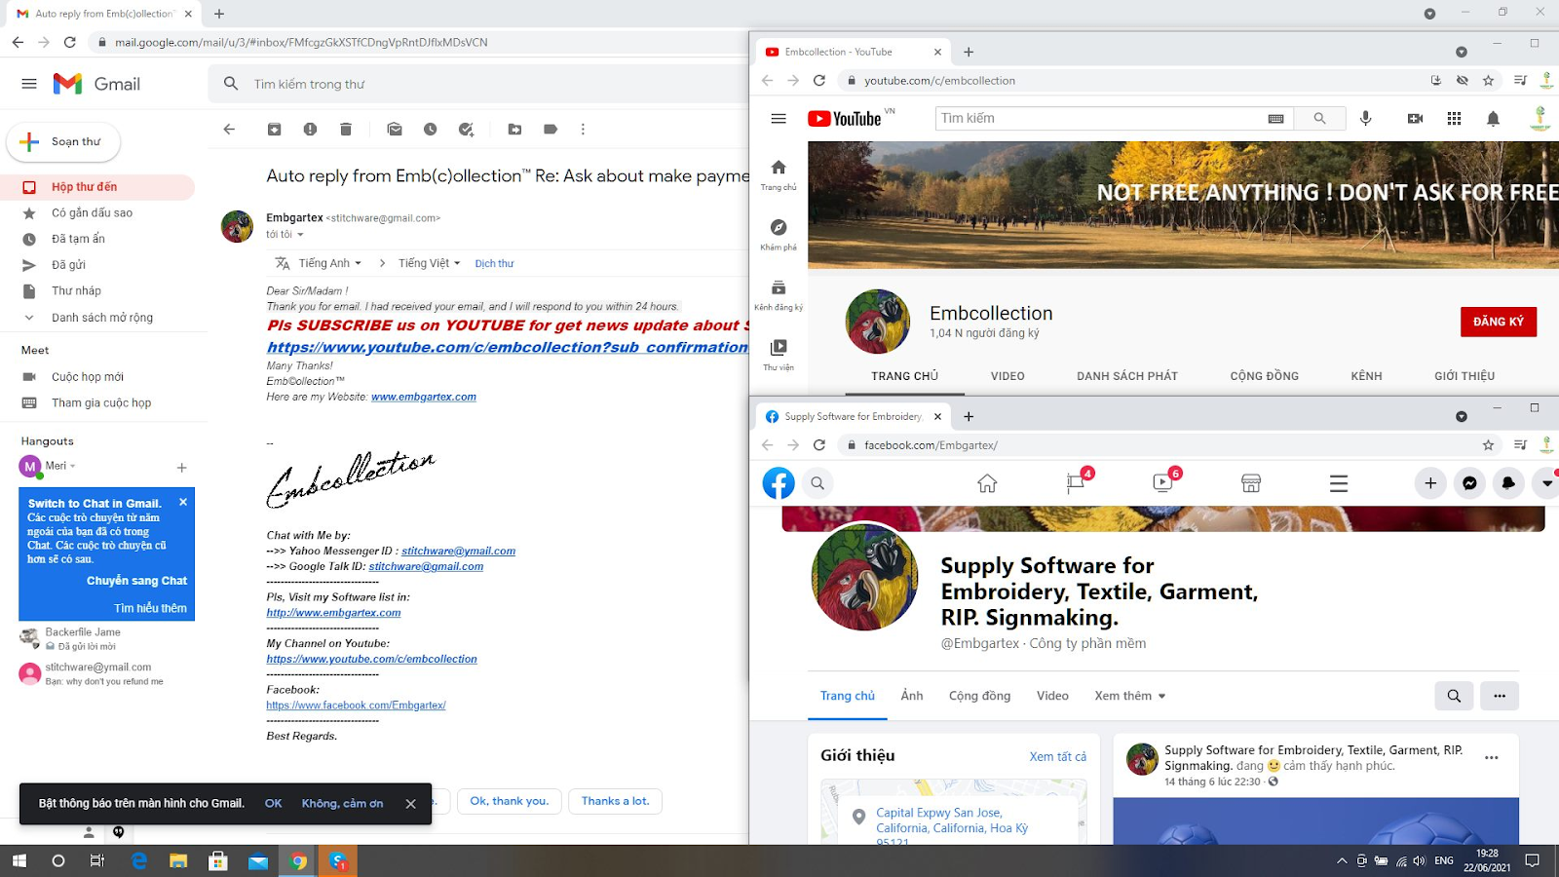The height and width of the screenshot is (877, 1559).
Task: Open Tiếng Việt target language dropdown
Action: (x=429, y=263)
